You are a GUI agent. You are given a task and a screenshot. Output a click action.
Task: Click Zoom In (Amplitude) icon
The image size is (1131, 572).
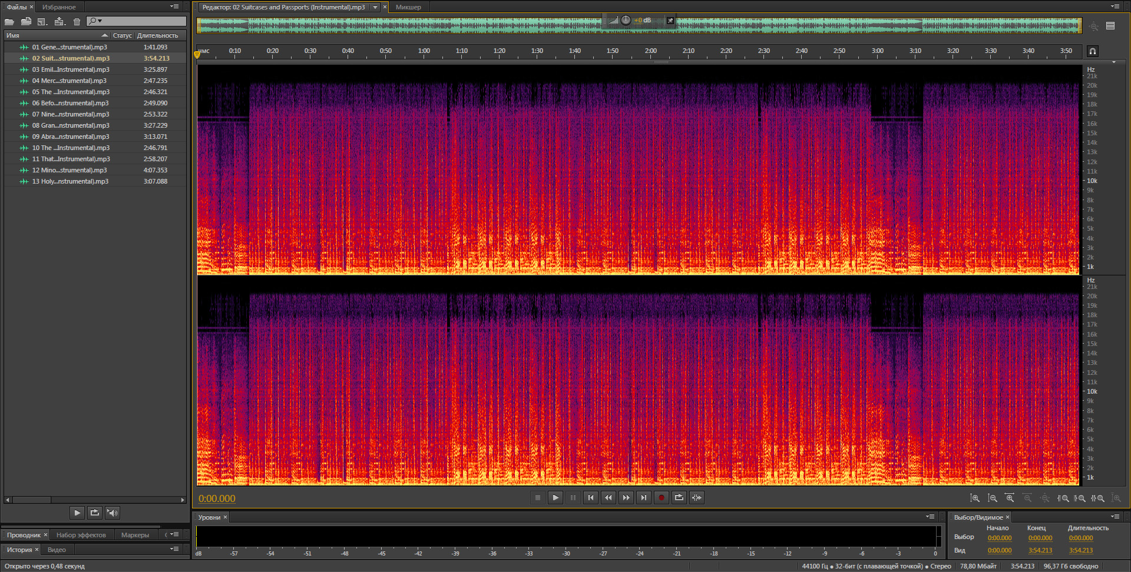pos(975,498)
